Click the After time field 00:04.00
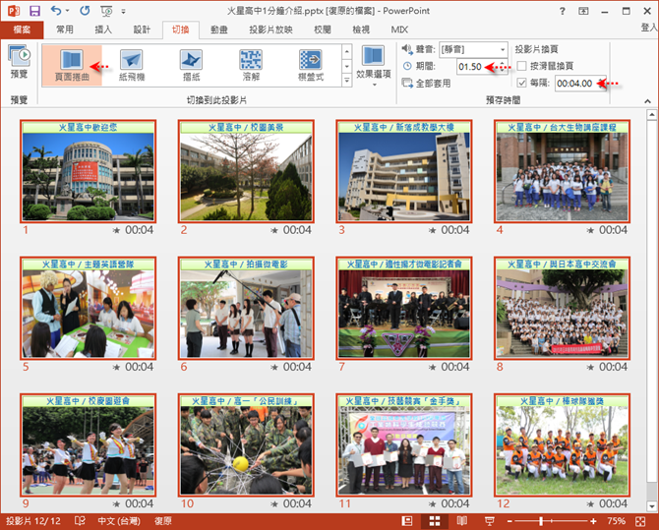The width and height of the screenshot is (659, 530). click(x=577, y=84)
